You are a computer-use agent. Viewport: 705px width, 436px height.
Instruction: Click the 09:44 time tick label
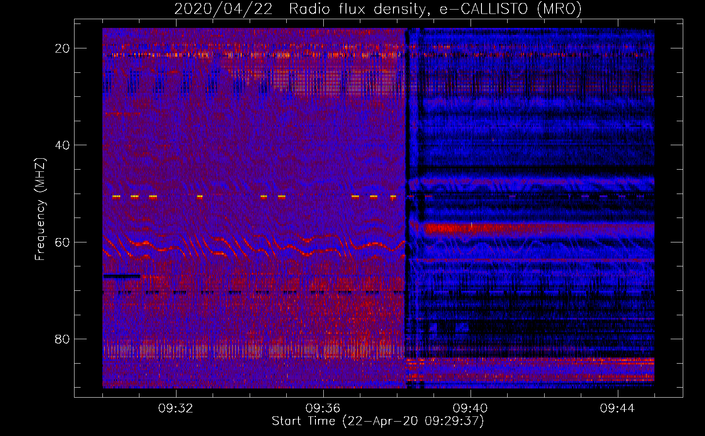pos(617,409)
